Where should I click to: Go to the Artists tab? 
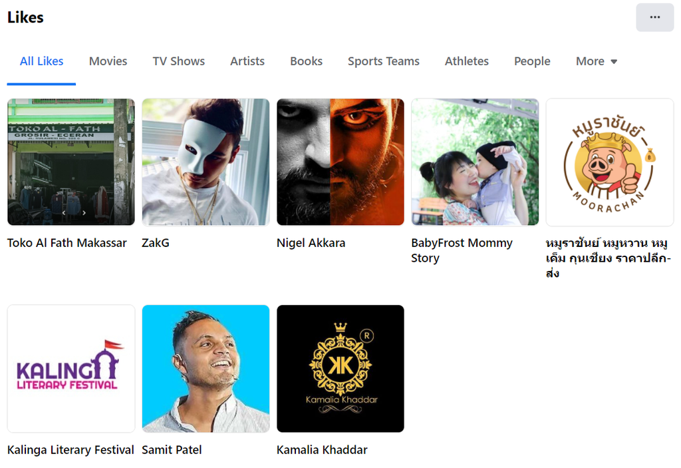pos(247,61)
